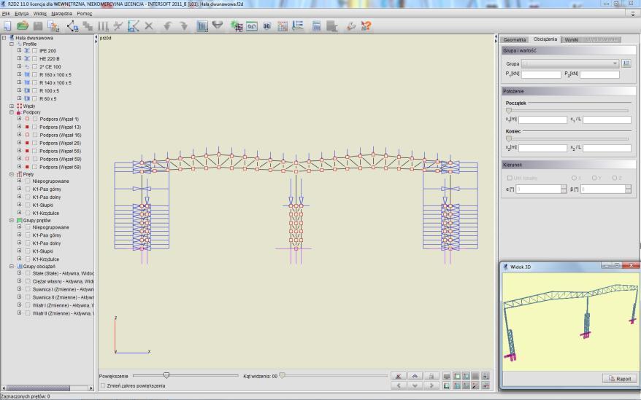The height and width of the screenshot is (400, 641).
Task: Collapse the Grupy obciążeń tree node
Action: tap(12, 267)
